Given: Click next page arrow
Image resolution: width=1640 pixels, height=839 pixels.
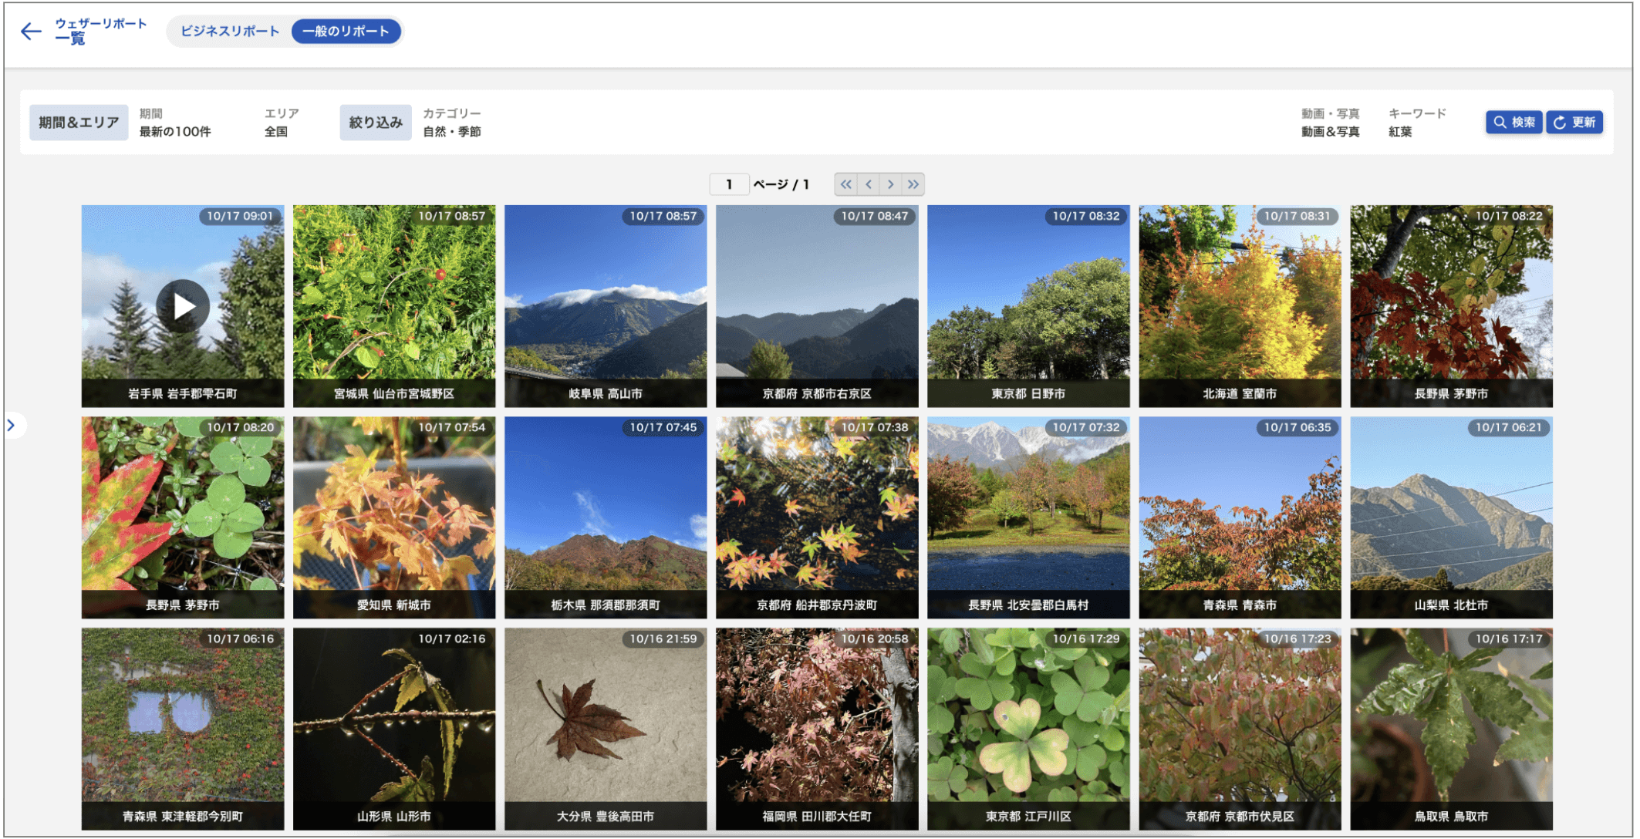Looking at the screenshot, I should coord(891,184).
